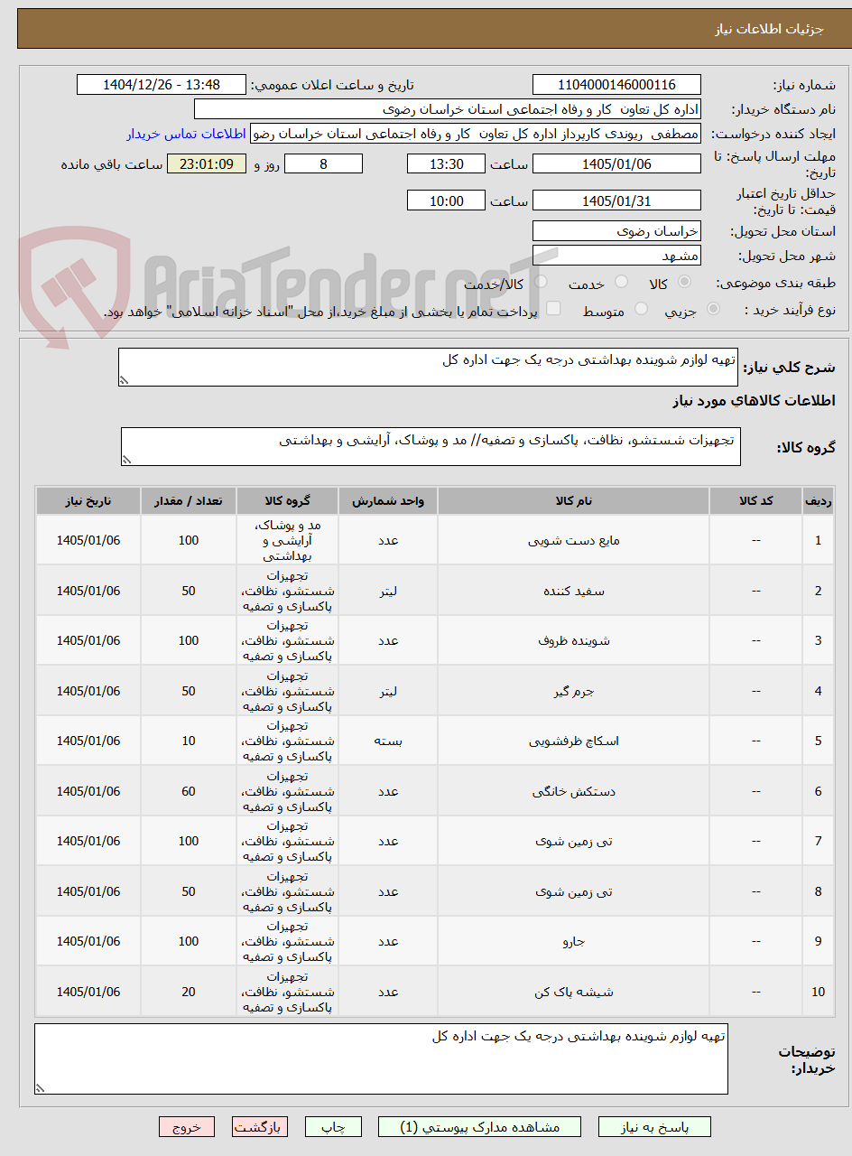Image resolution: width=852 pixels, height=1156 pixels.
Task: Click the remaining days field showing 8
Action: click(323, 163)
